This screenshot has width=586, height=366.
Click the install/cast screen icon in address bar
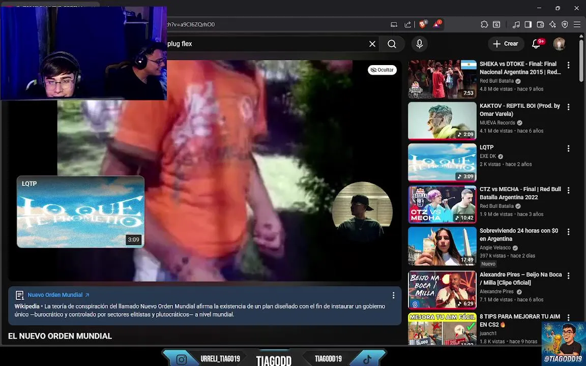click(x=394, y=24)
